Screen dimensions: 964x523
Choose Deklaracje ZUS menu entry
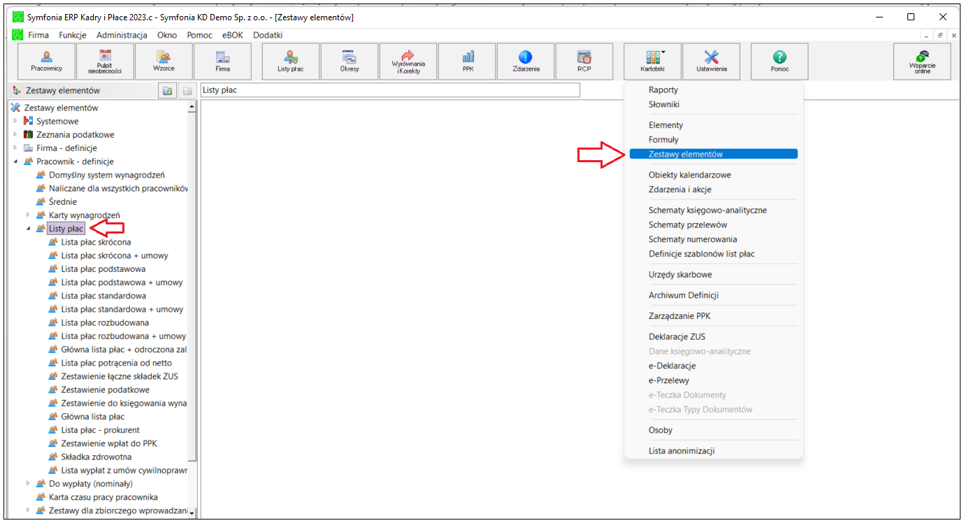[713, 337]
